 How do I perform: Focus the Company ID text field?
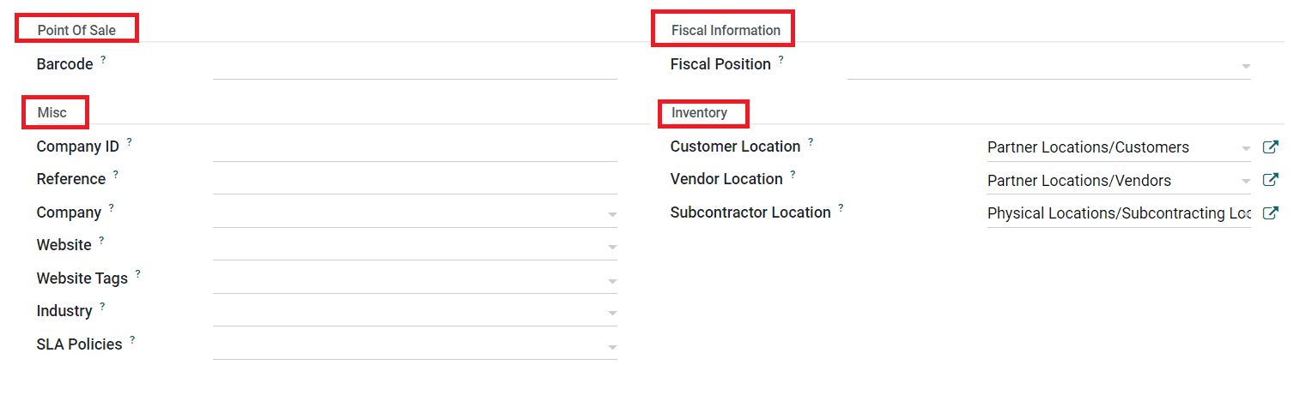[x=414, y=148]
